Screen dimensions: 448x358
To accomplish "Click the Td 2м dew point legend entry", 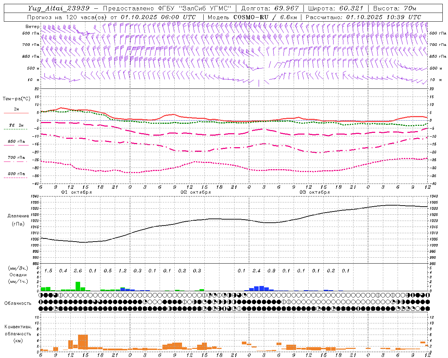I will pos(16,125).
